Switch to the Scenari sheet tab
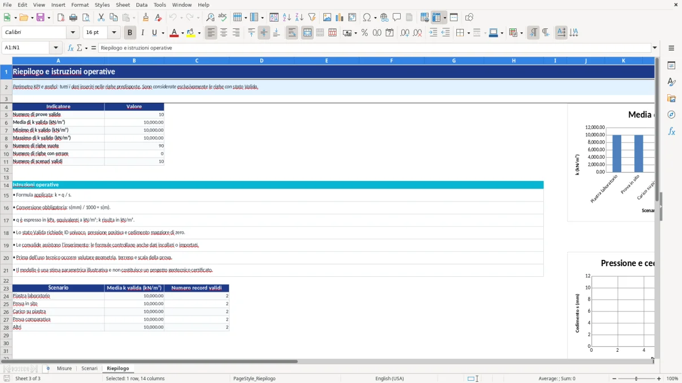 tap(89, 369)
